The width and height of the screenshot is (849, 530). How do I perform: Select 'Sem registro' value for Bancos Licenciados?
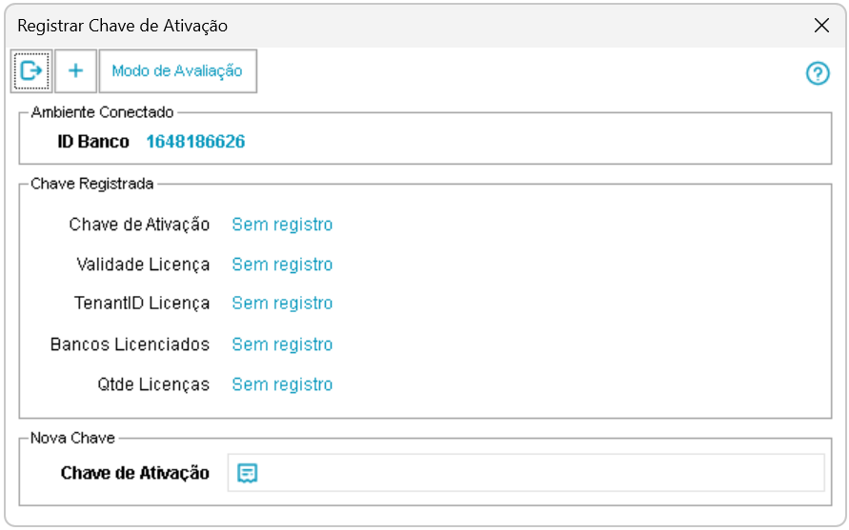point(282,344)
